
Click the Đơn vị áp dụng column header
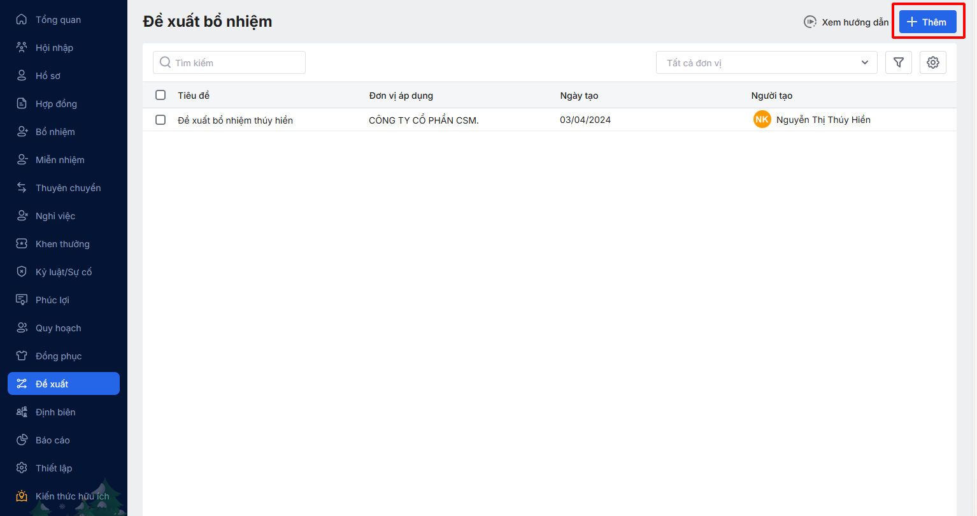[401, 96]
